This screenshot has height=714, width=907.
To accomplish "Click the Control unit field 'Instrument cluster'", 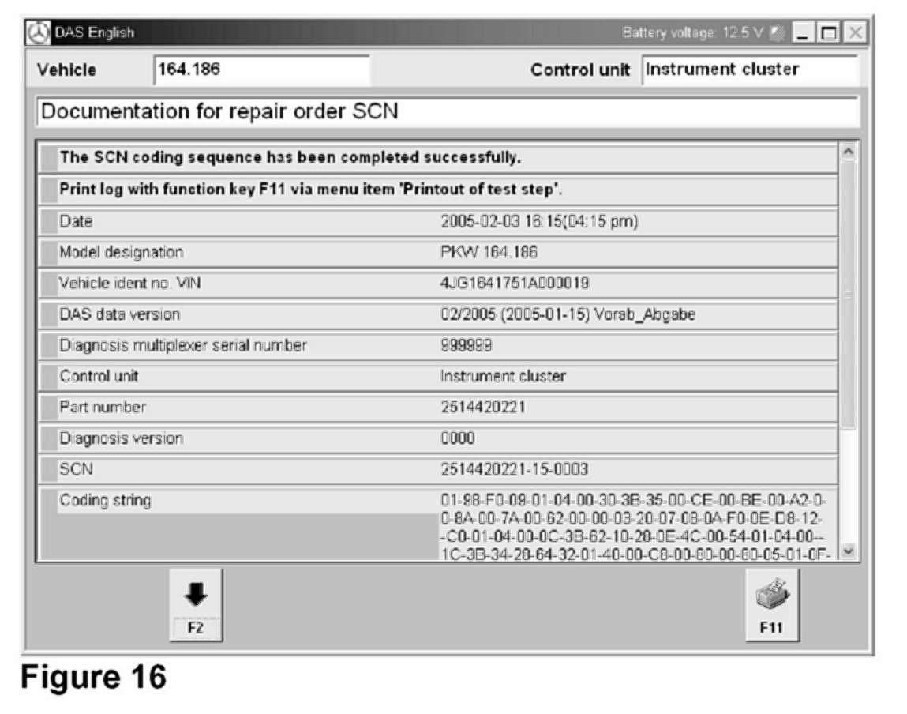I will coord(748,70).
